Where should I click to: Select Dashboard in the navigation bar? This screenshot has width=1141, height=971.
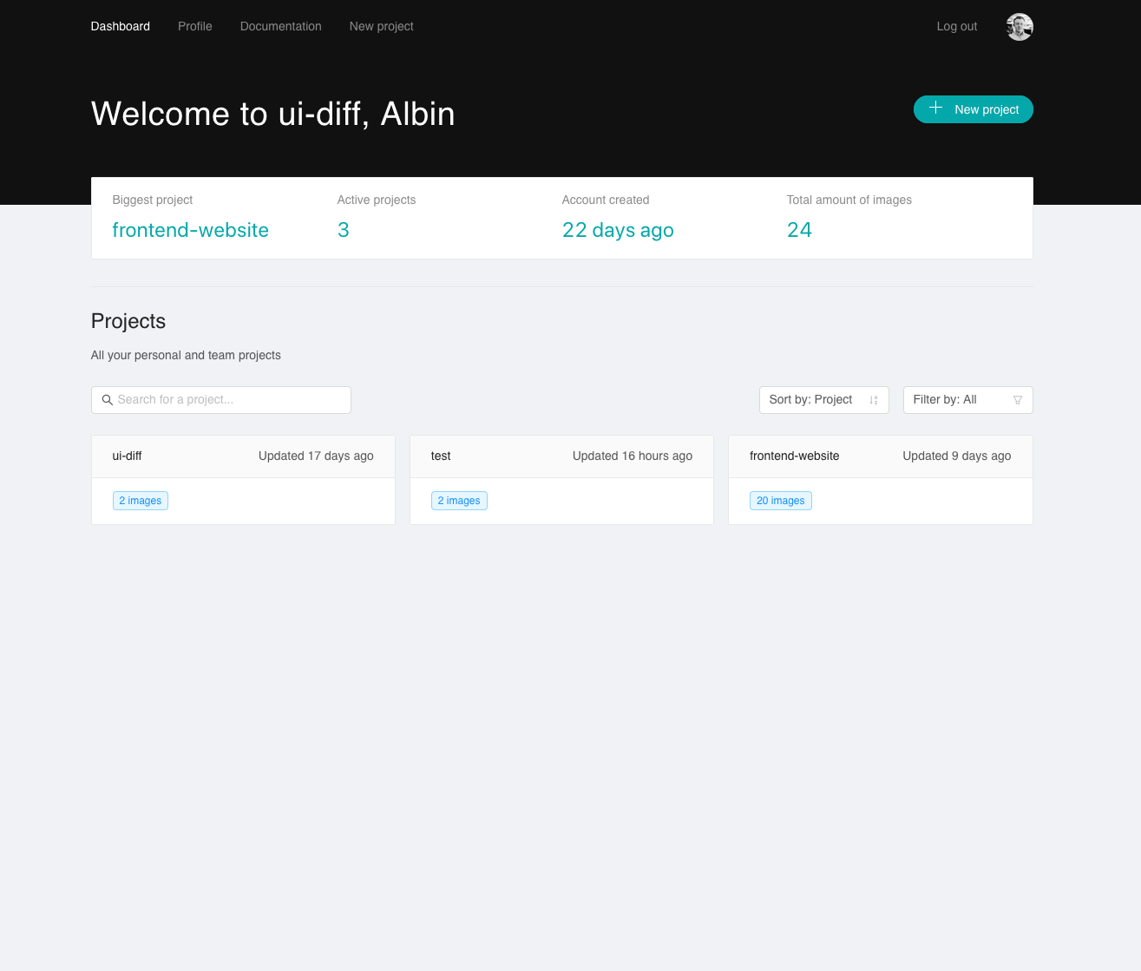click(120, 26)
